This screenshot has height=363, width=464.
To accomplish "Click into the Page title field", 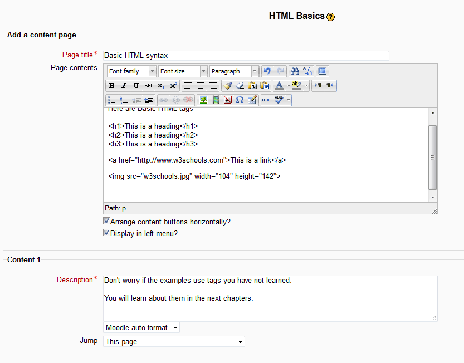I will pos(246,56).
